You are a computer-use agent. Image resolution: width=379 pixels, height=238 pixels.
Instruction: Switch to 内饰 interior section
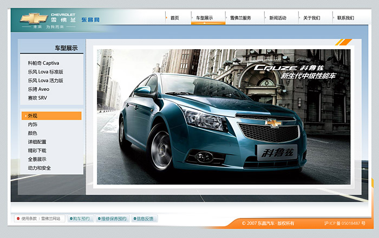pyautogui.click(x=32, y=124)
